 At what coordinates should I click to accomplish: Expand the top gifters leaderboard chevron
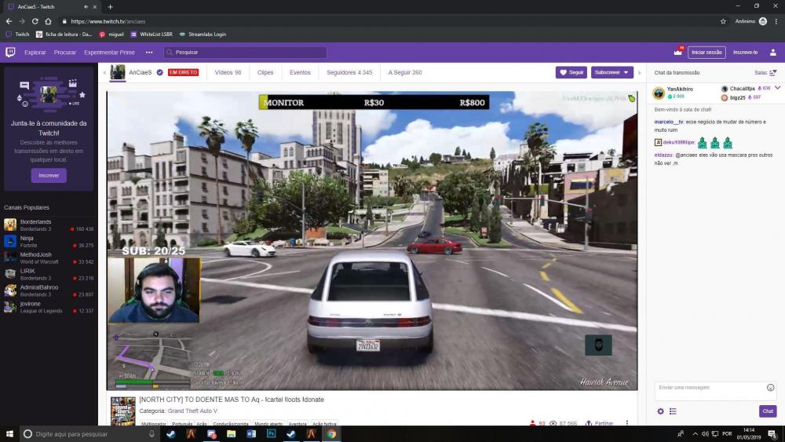point(777,88)
